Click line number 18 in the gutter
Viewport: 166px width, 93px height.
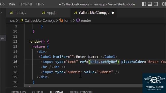click(x=15, y=72)
